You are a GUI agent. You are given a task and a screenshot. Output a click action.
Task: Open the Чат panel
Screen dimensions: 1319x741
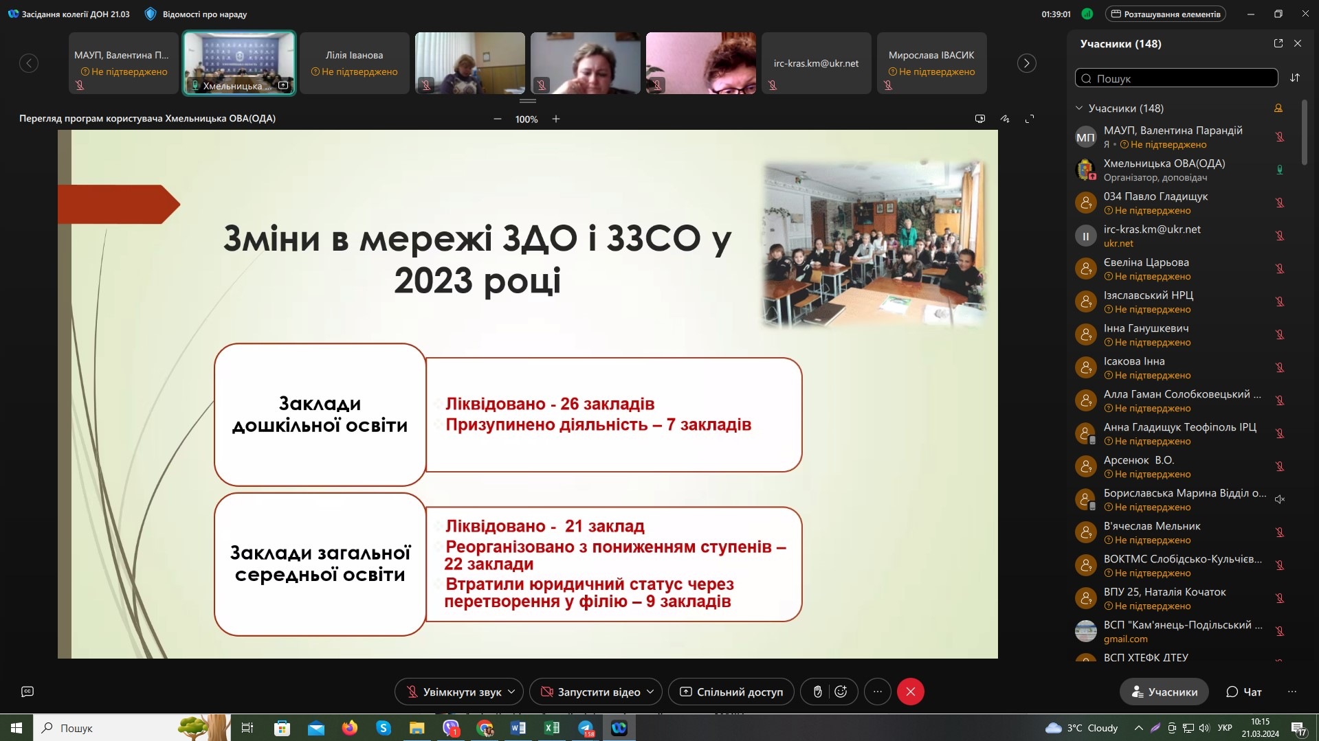tap(1244, 692)
